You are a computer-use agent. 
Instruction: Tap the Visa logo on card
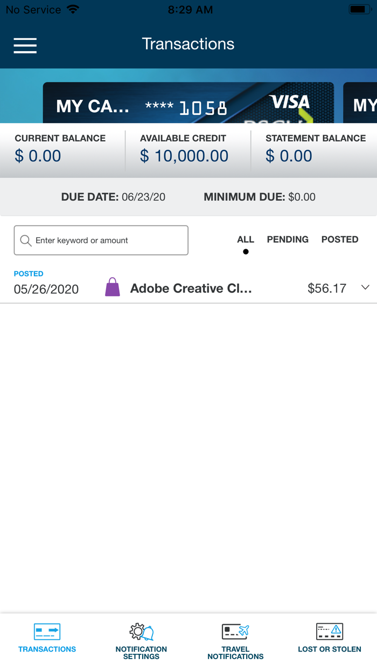click(x=290, y=102)
